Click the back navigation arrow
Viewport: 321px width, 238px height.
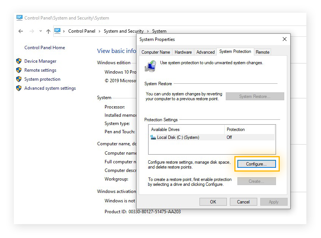(x=21, y=31)
